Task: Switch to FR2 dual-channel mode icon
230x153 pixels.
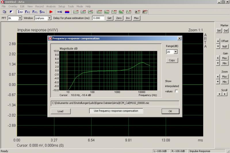Action: pos(28,12)
